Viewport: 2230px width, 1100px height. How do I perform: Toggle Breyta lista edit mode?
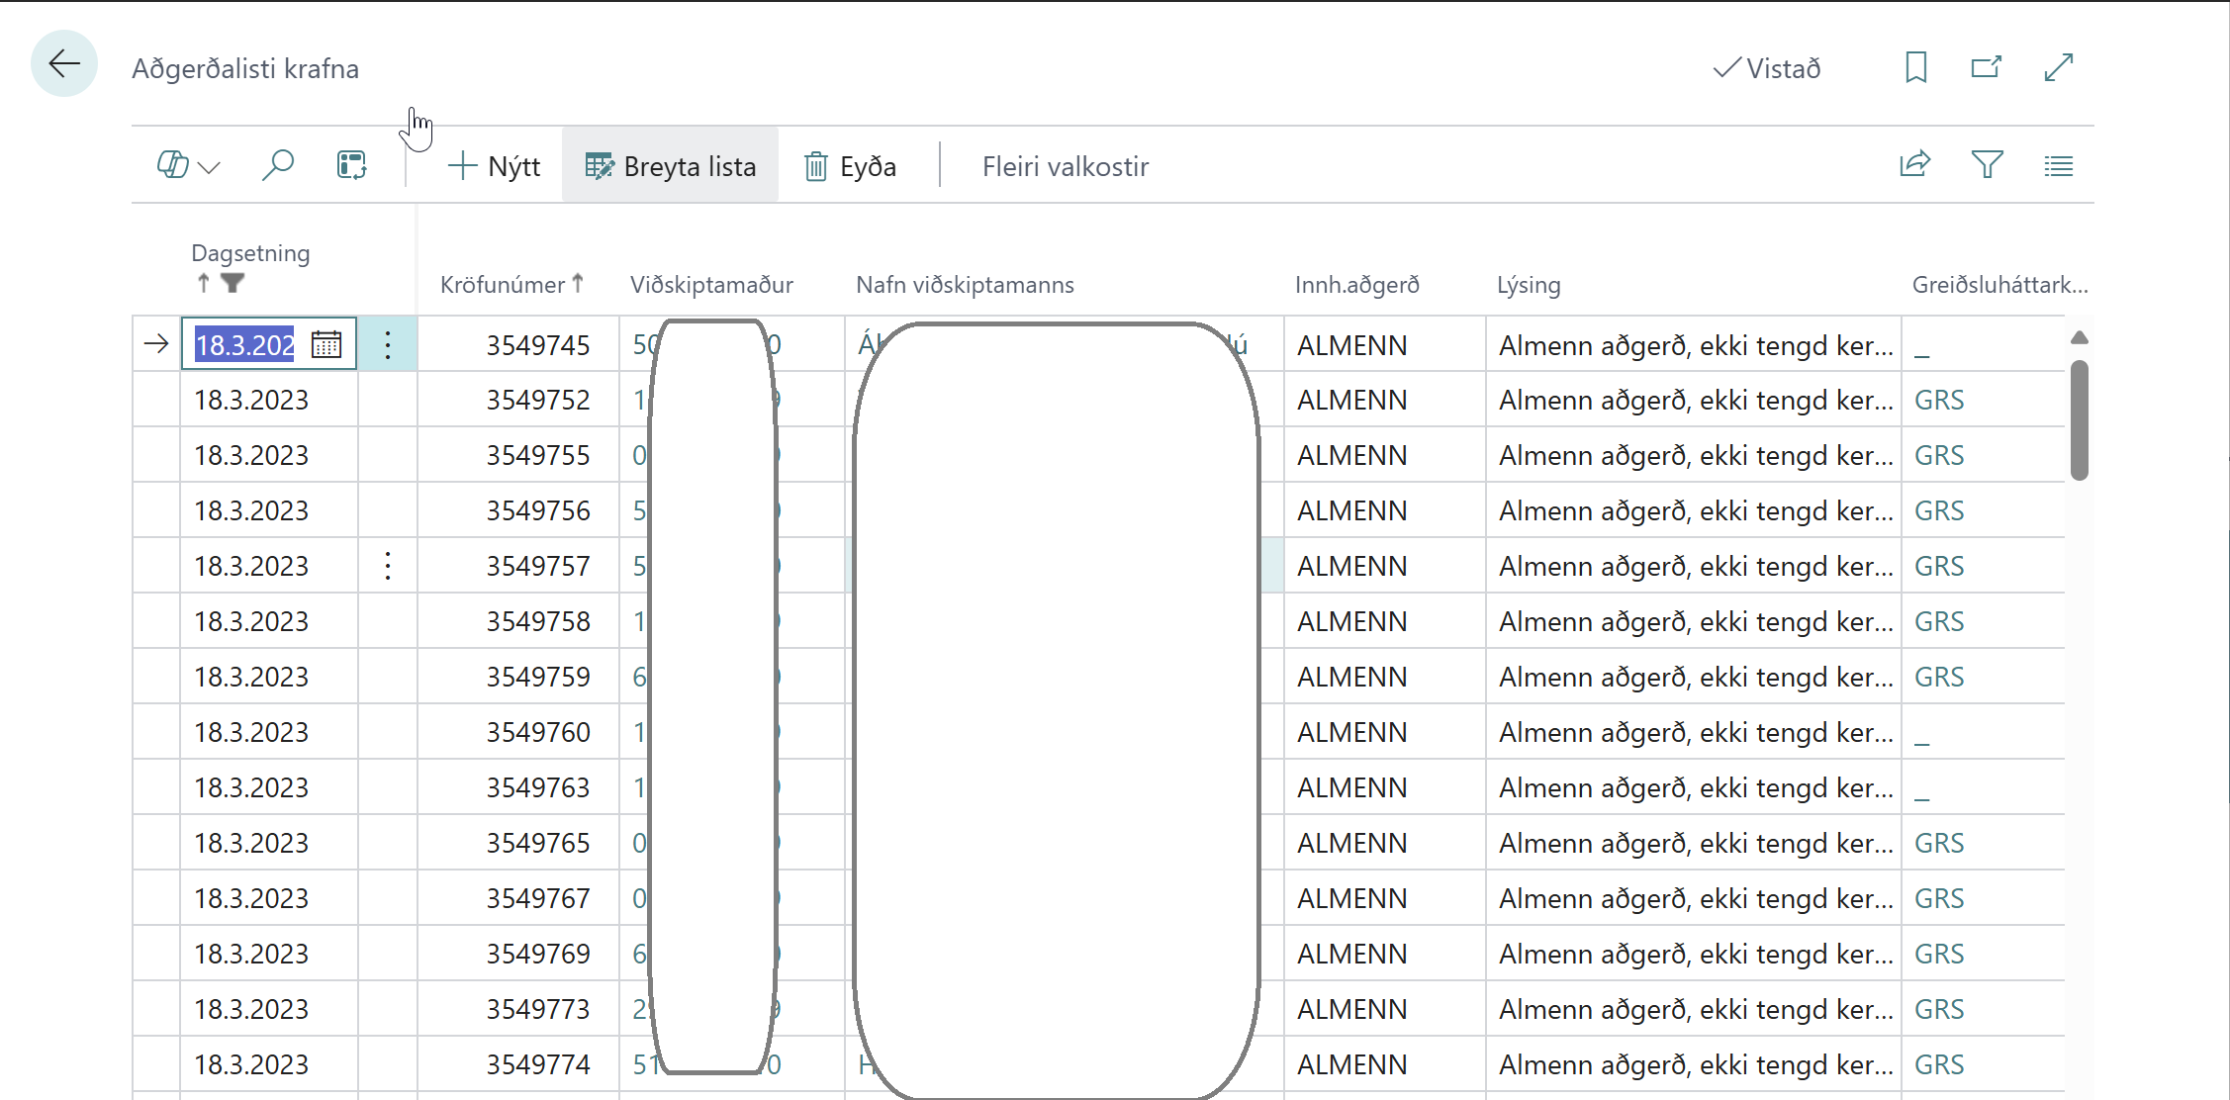[670, 166]
